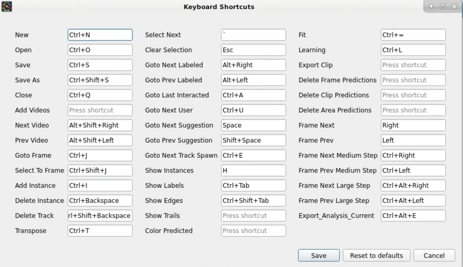463x267 pixels.
Task: Edit the Export_Analysis_Current shortcut field
Action: [413, 216]
